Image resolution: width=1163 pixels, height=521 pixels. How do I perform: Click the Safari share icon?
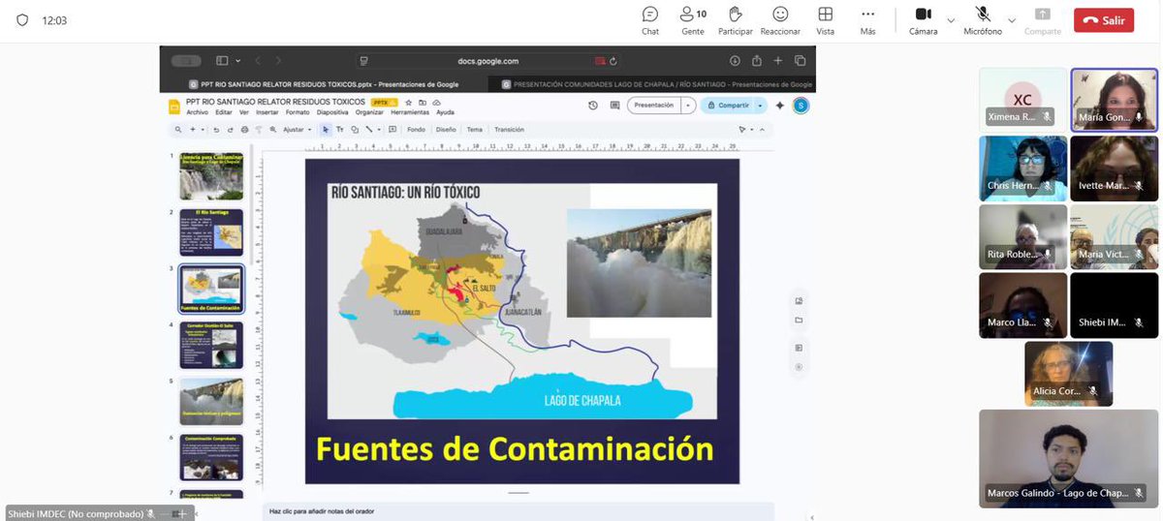[x=756, y=60]
